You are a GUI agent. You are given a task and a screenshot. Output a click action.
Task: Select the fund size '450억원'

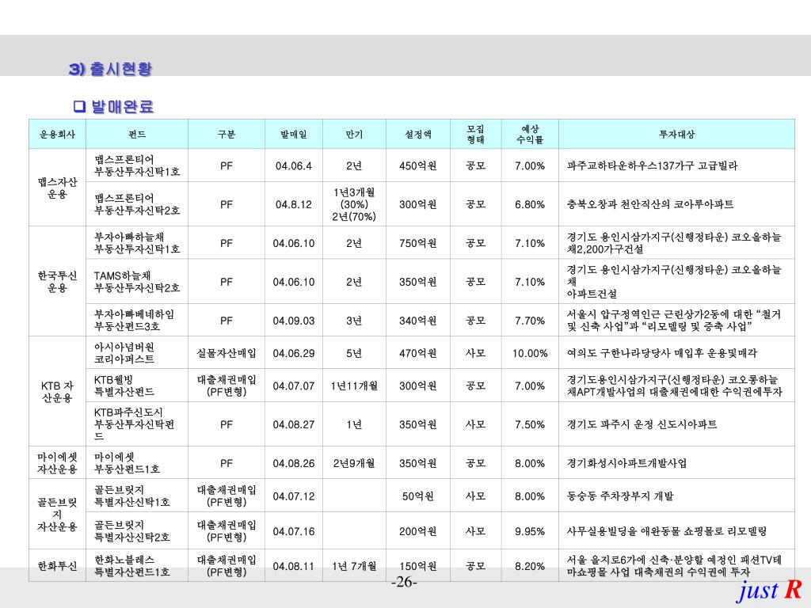418,166
